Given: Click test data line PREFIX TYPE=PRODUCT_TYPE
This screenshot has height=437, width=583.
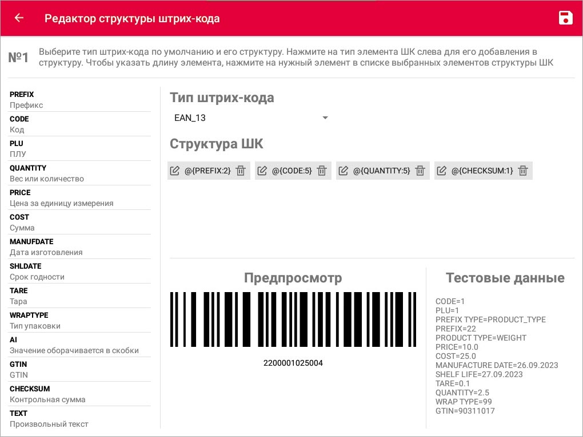Looking at the screenshot, I should click(490, 320).
